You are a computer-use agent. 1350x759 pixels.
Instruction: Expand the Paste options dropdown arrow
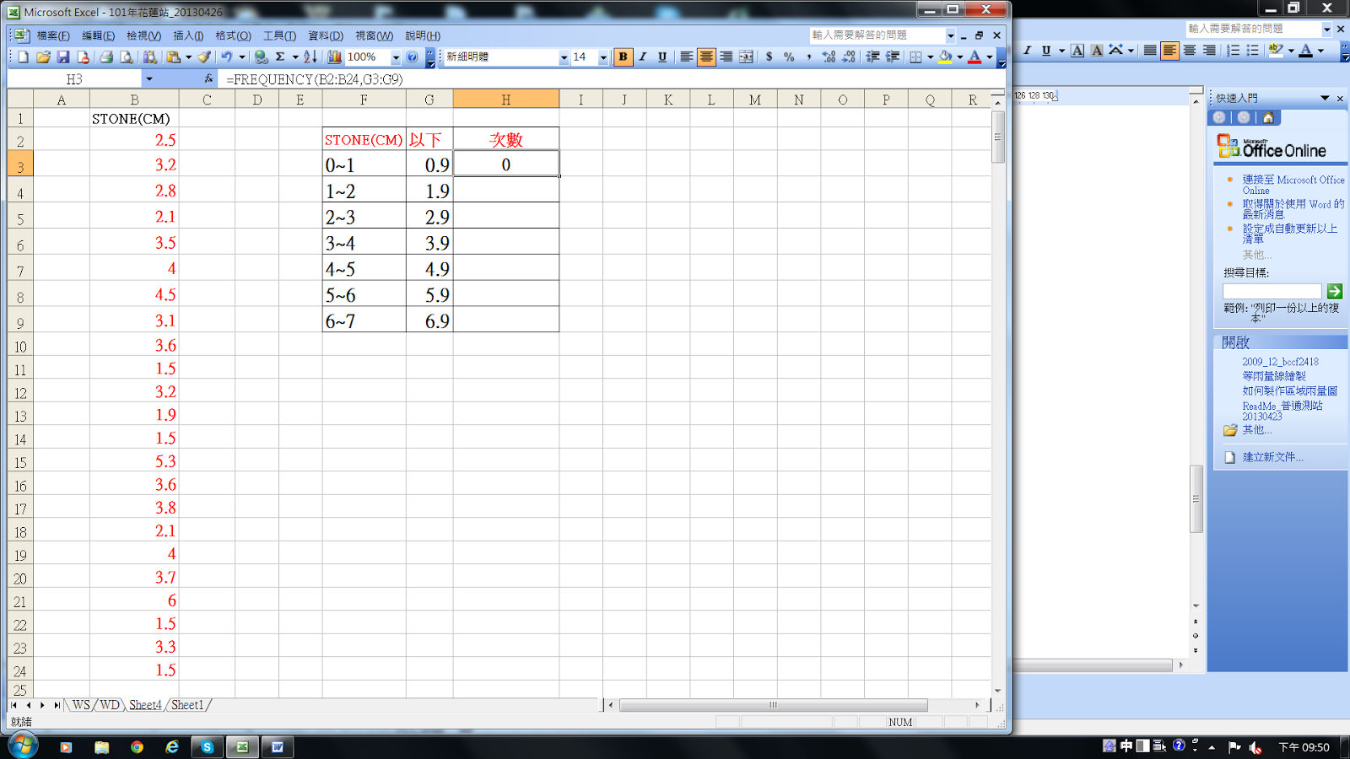pyautogui.click(x=188, y=57)
